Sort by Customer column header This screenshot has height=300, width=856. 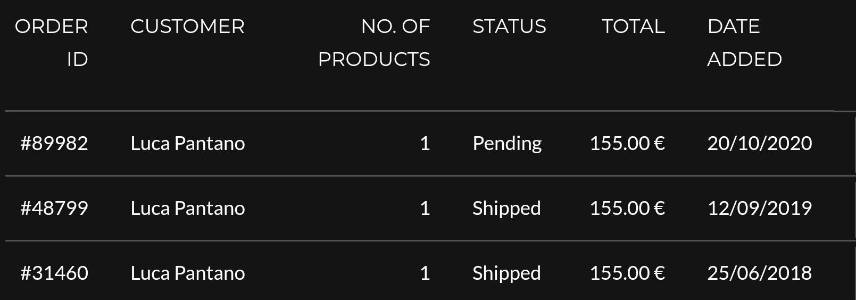click(x=187, y=26)
